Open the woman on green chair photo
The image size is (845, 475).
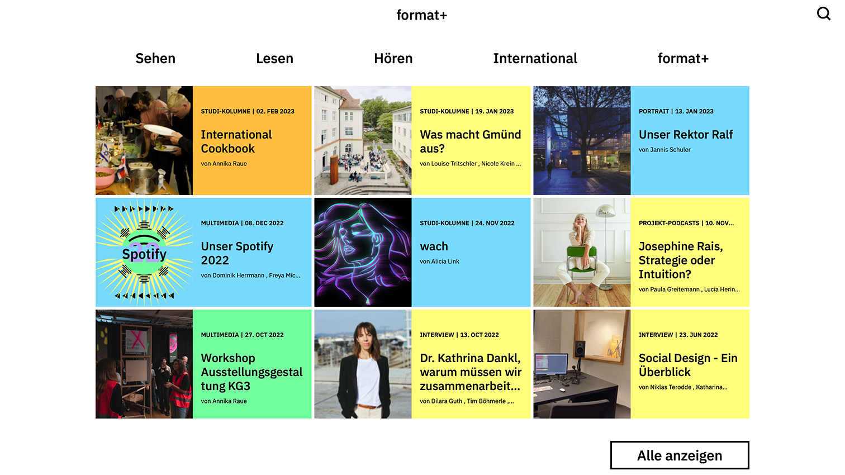tap(582, 252)
